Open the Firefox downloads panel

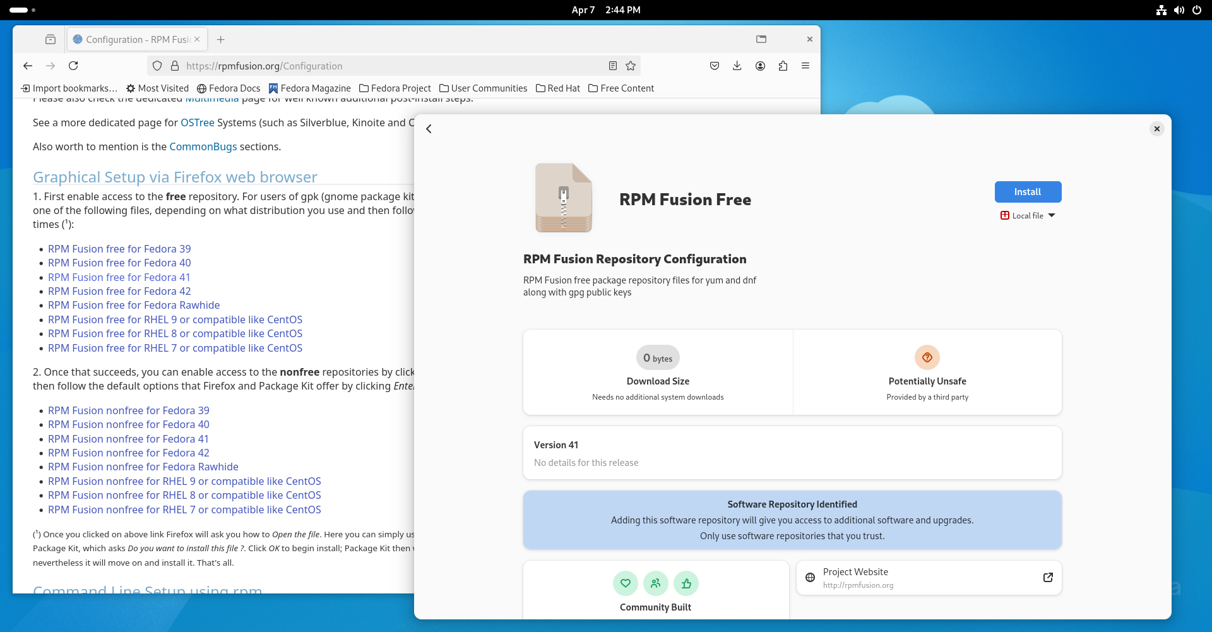pyautogui.click(x=737, y=66)
